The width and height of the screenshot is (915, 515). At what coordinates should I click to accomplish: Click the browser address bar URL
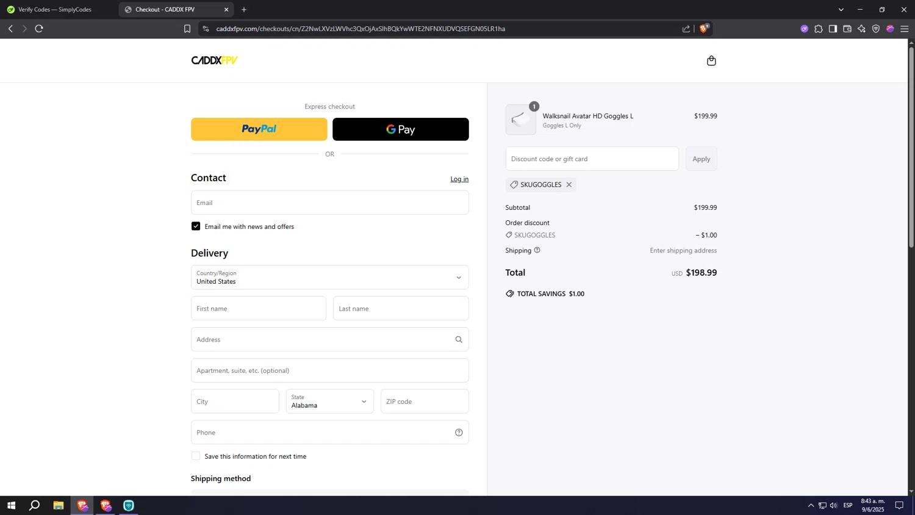pyautogui.click(x=361, y=29)
